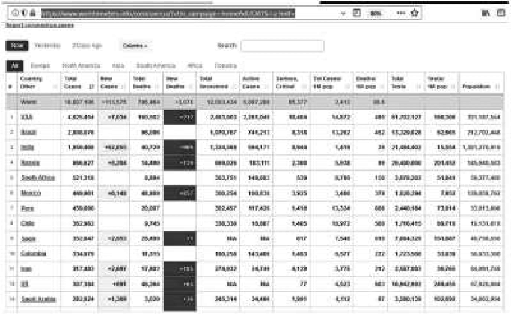511x314 pixels.
Task: Click the 80% zoom level indicator
Action: (x=375, y=13)
